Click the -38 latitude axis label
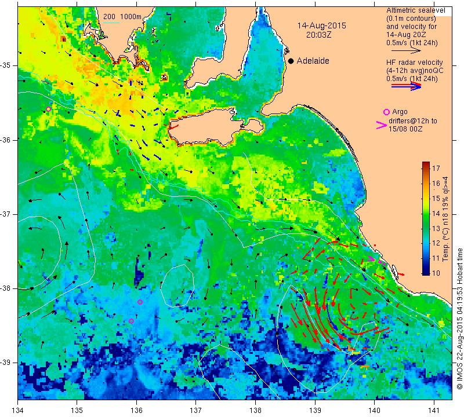 point(7,288)
